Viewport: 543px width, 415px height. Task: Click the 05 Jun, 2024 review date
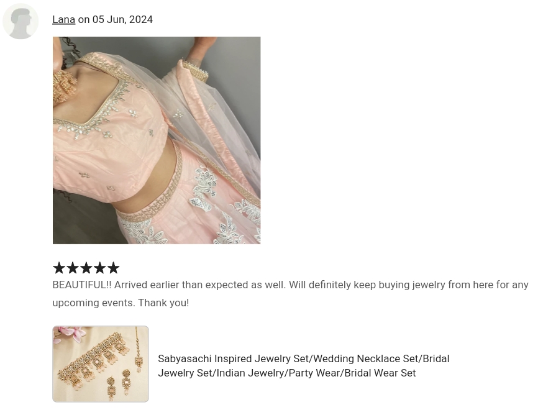point(122,19)
